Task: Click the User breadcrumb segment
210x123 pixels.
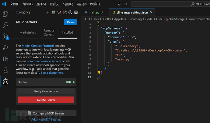Action: pyautogui.click(x=159, y=19)
